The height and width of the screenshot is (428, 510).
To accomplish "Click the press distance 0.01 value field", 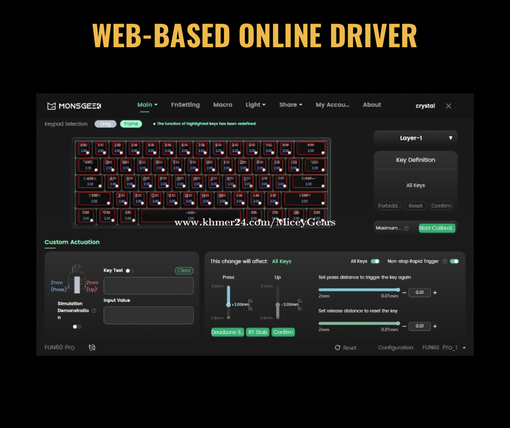I will point(419,293).
